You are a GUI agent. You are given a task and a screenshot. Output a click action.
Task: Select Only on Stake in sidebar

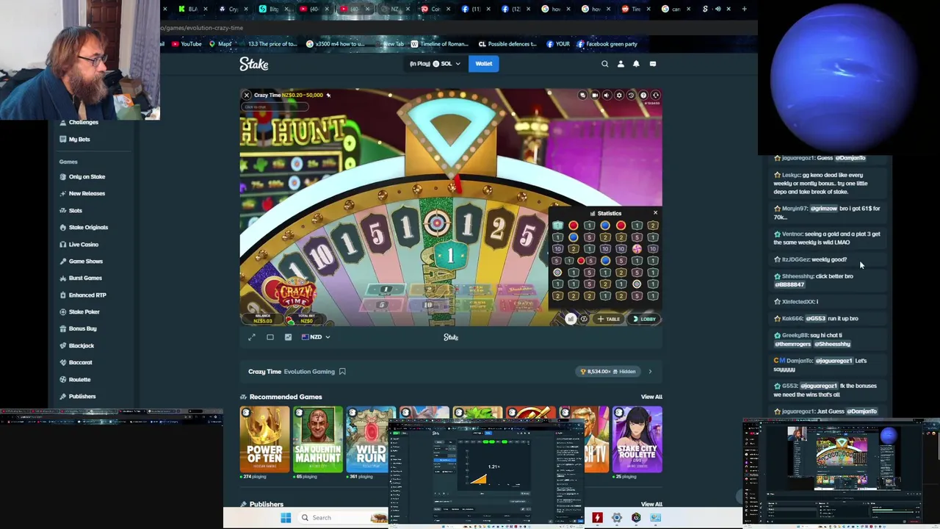[87, 177]
